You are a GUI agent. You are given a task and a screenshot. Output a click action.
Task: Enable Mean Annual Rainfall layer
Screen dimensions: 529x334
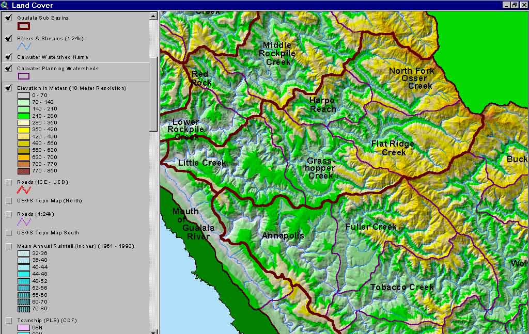9,246
